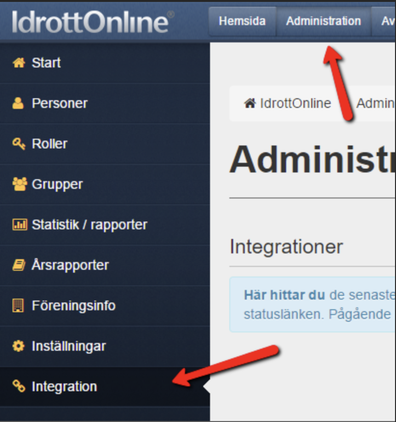Switch to the Hemsida tab

coord(242,21)
